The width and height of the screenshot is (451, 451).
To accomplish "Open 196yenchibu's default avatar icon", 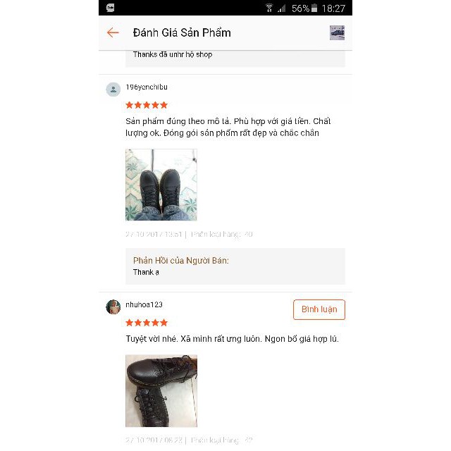I will pos(113,89).
